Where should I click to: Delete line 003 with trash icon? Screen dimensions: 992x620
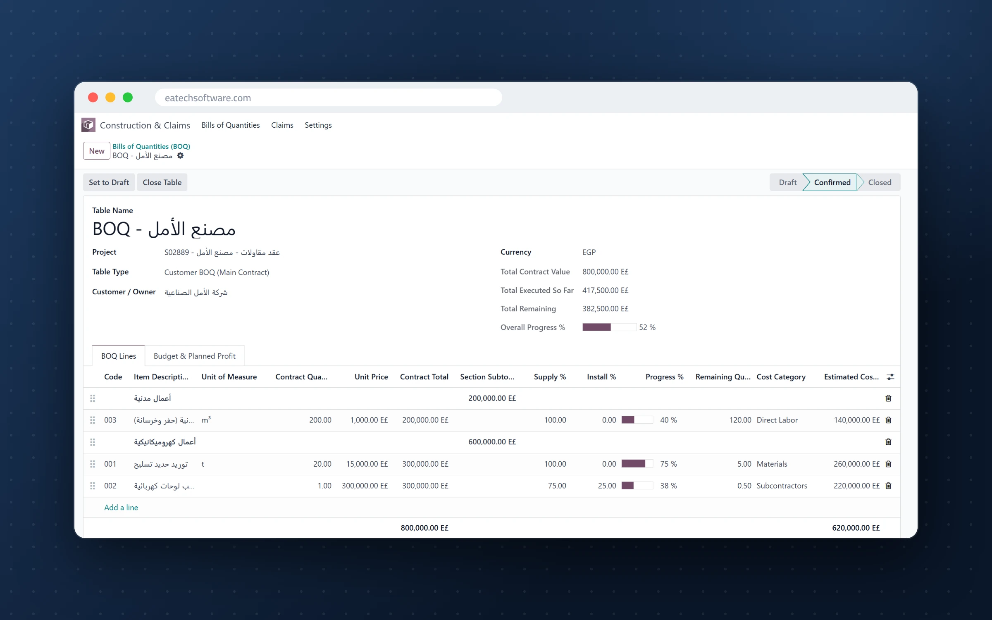pyautogui.click(x=888, y=420)
